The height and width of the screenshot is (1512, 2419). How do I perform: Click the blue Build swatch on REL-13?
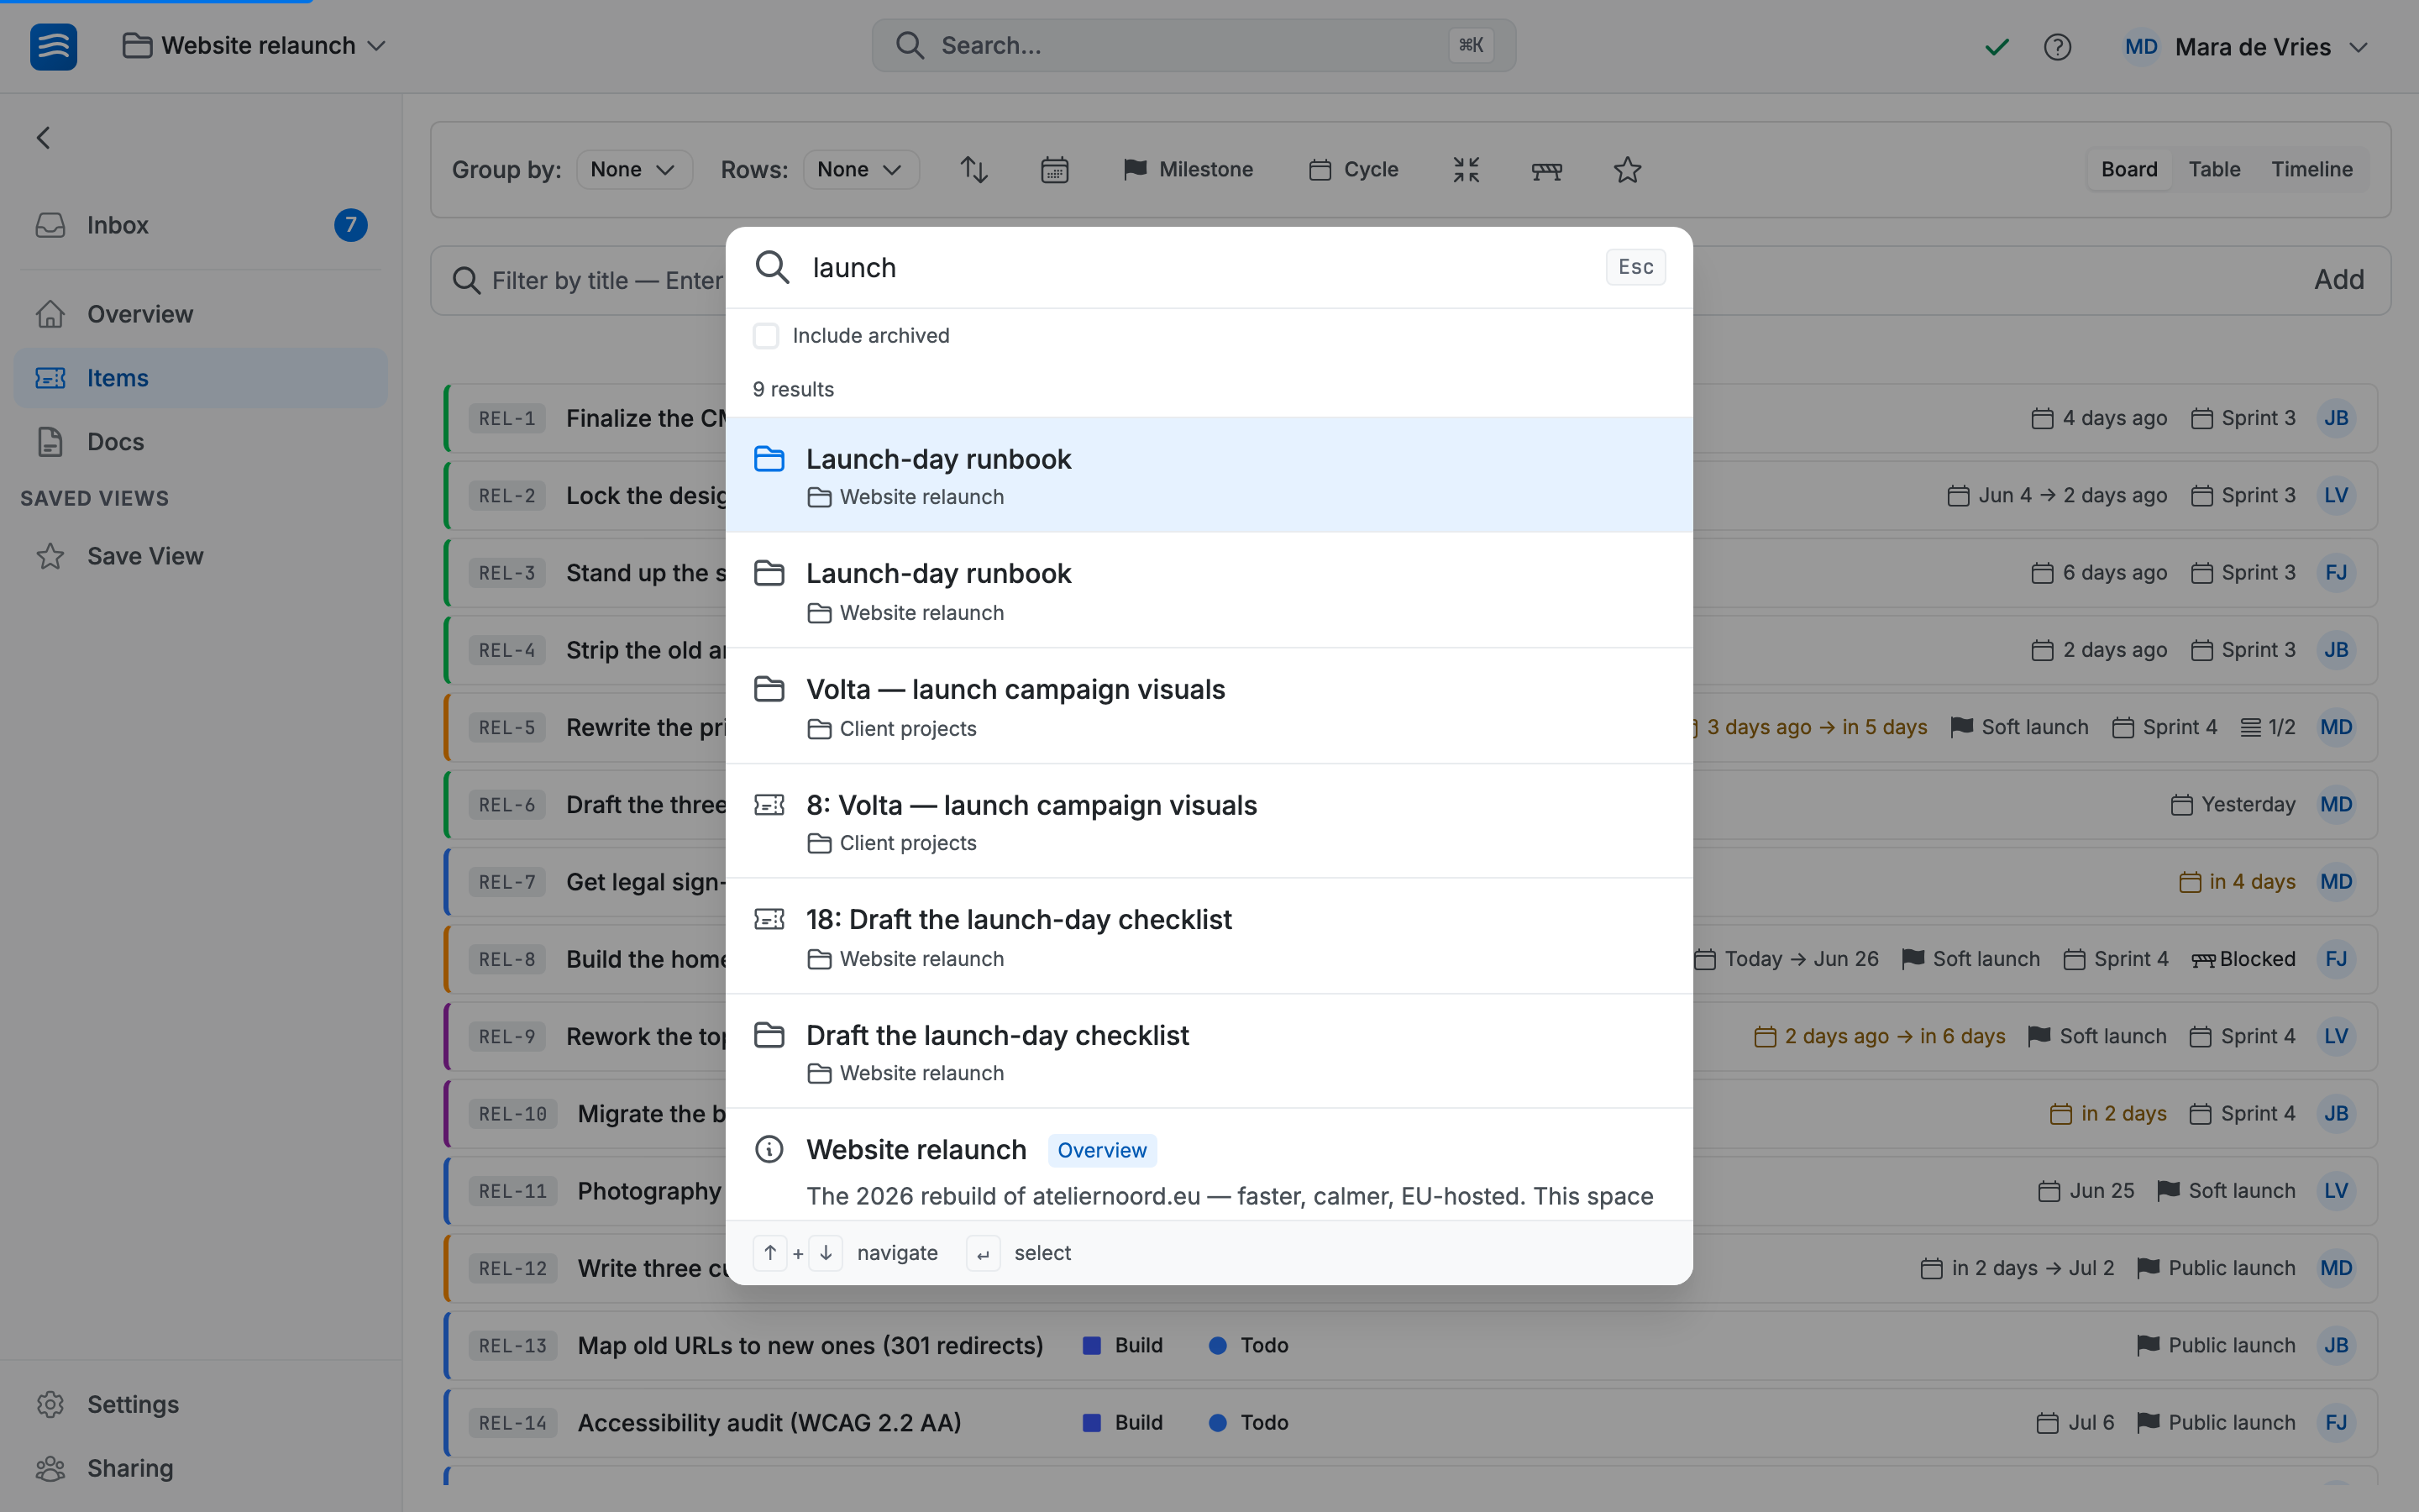pos(1092,1345)
